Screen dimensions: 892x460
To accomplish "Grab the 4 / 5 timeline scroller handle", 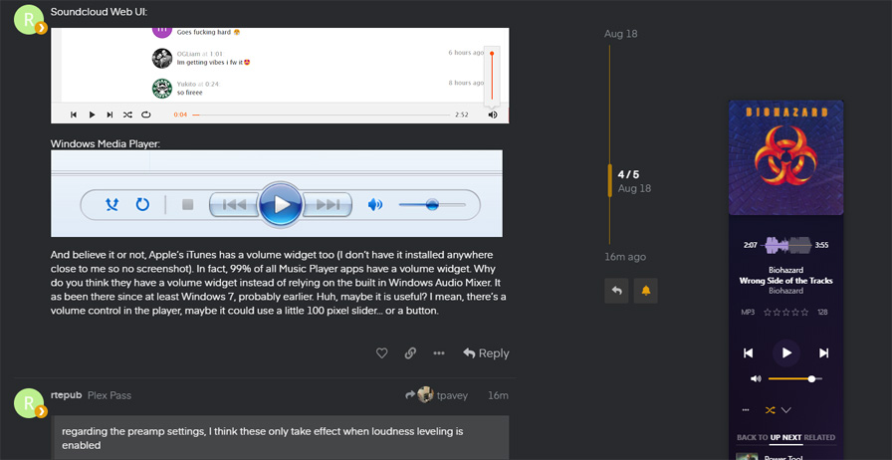I will coord(610,180).
